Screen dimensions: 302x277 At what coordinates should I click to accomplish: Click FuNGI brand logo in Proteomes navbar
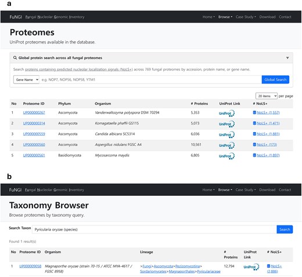[x=16, y=17]
